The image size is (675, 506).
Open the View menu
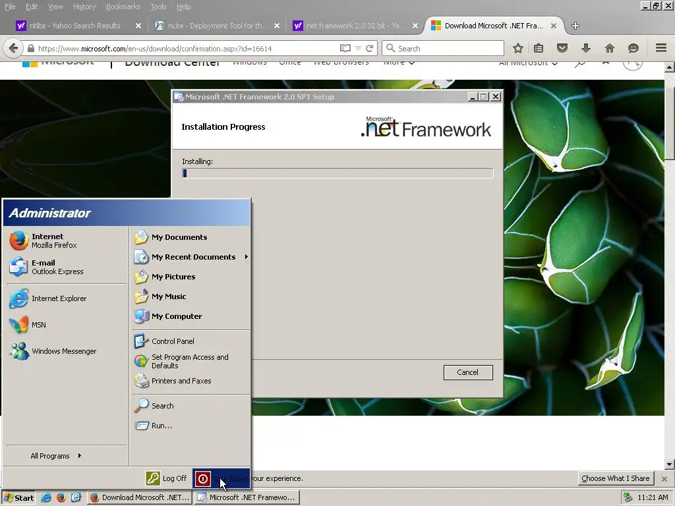(x=55, y=7)
